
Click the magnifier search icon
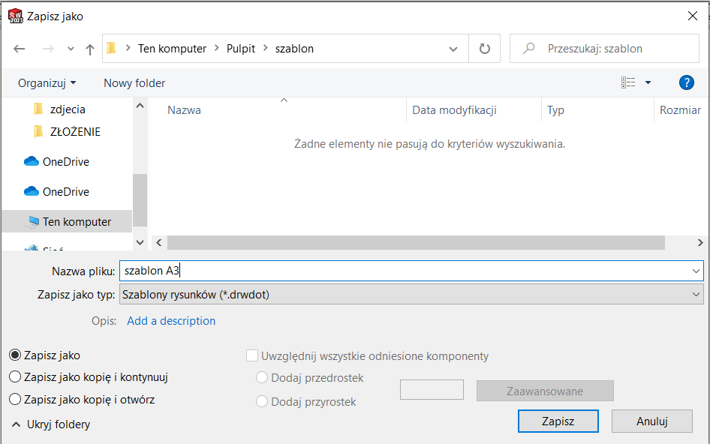point(528,48)
